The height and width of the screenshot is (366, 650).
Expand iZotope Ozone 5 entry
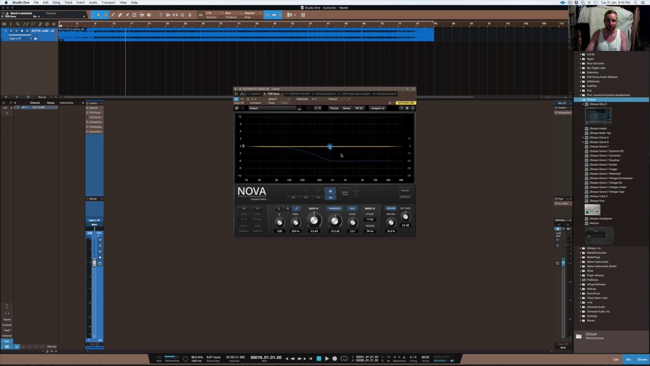point(583,137)
